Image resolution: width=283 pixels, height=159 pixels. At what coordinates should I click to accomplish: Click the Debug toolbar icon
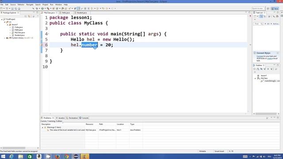coord(37,8)
